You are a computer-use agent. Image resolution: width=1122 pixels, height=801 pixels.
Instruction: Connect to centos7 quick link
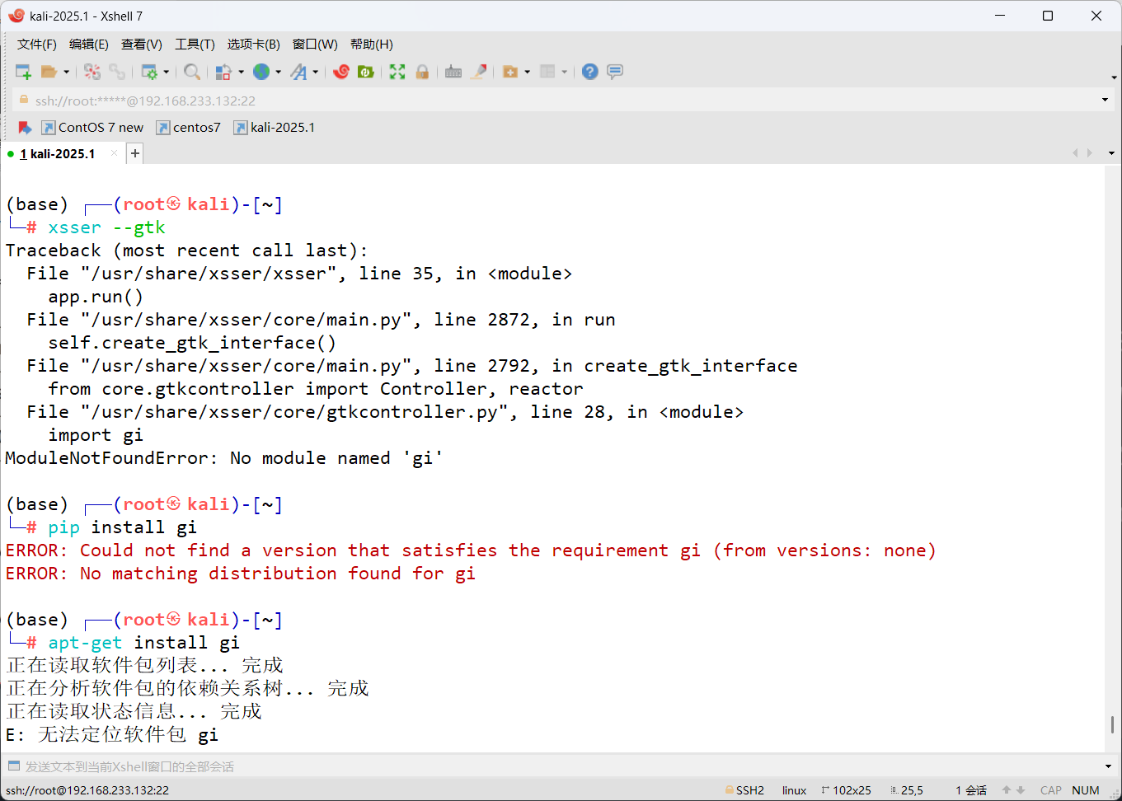tap(189, 128)
